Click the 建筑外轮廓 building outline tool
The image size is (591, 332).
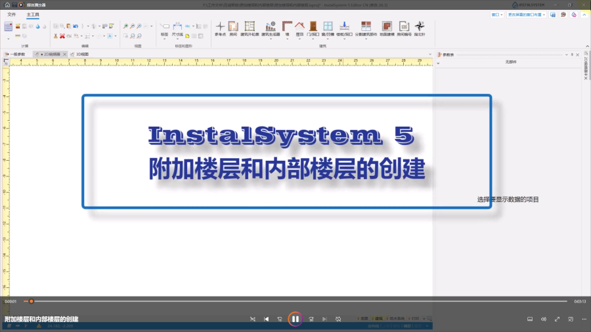250,28
